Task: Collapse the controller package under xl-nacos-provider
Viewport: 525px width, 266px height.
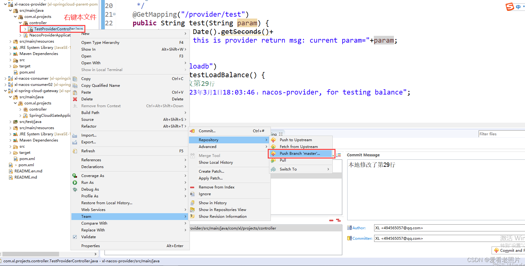Action: pyautogui.click(x=20, y=23)
